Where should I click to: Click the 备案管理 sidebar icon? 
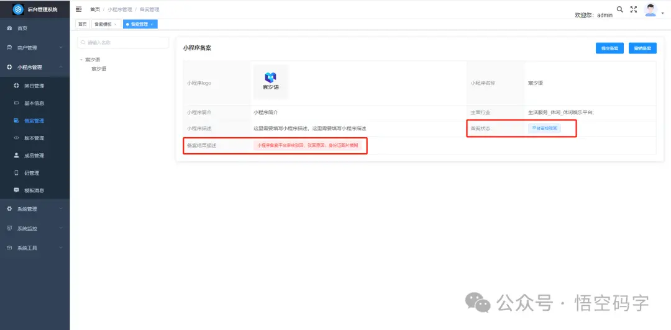[x=16, y=120]
